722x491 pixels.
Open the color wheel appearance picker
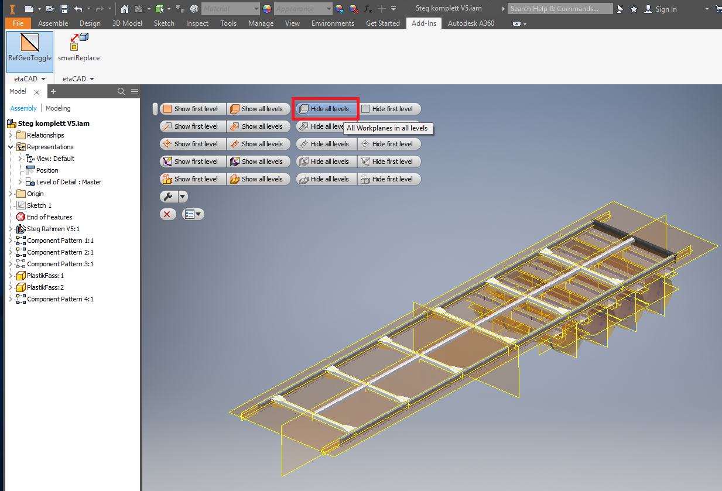click(x=267, y=9)
